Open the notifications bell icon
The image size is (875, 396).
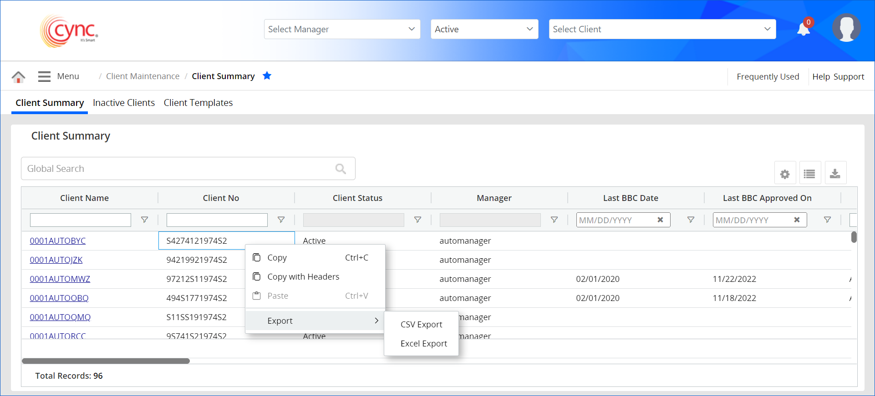(x=803, y=29)
